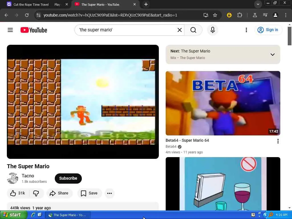Clear the search box with X
Viewport: 292px width, 219px height.
[x=180, y=30]
